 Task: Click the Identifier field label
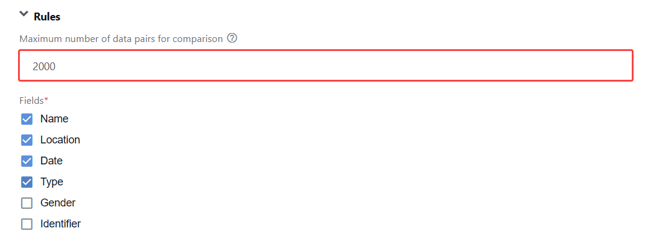61,224
